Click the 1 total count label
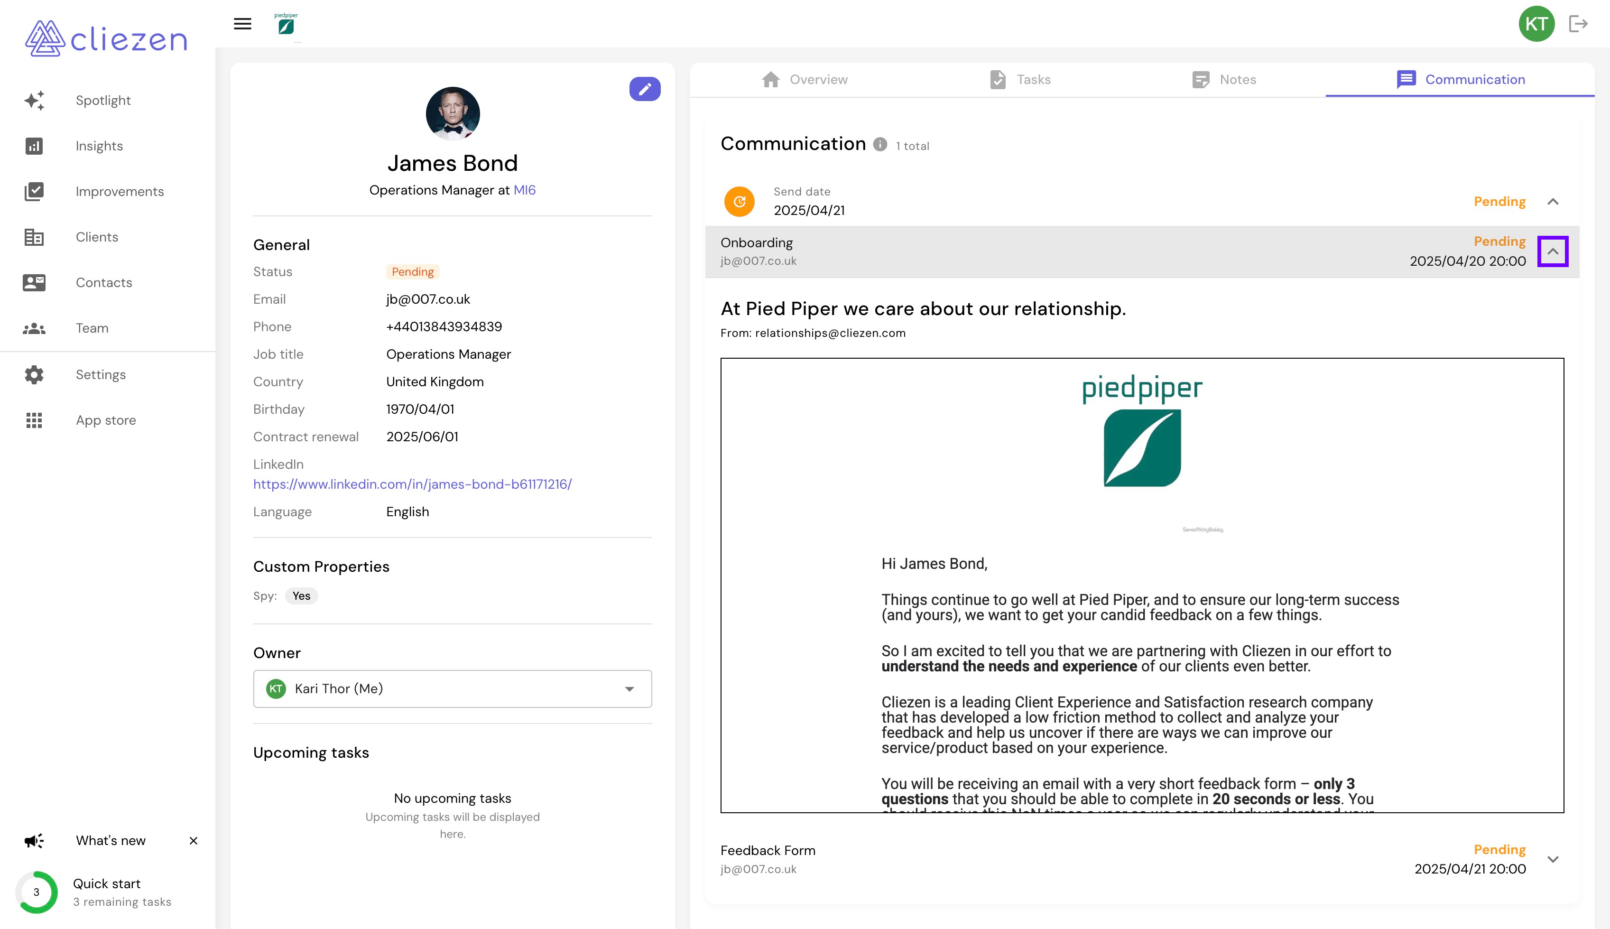 (x=912, y=146)
